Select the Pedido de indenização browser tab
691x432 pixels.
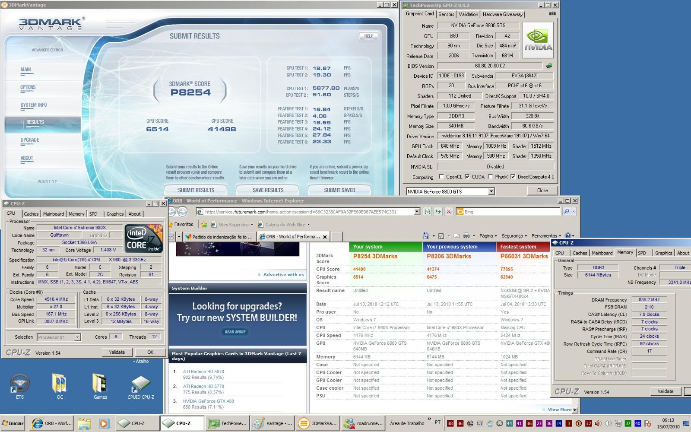click(x=219, y=237)
